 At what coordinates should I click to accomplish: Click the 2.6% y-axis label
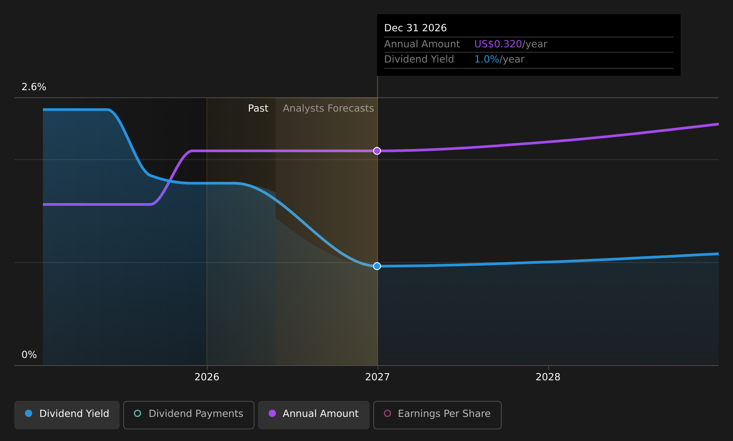(34, 87)
